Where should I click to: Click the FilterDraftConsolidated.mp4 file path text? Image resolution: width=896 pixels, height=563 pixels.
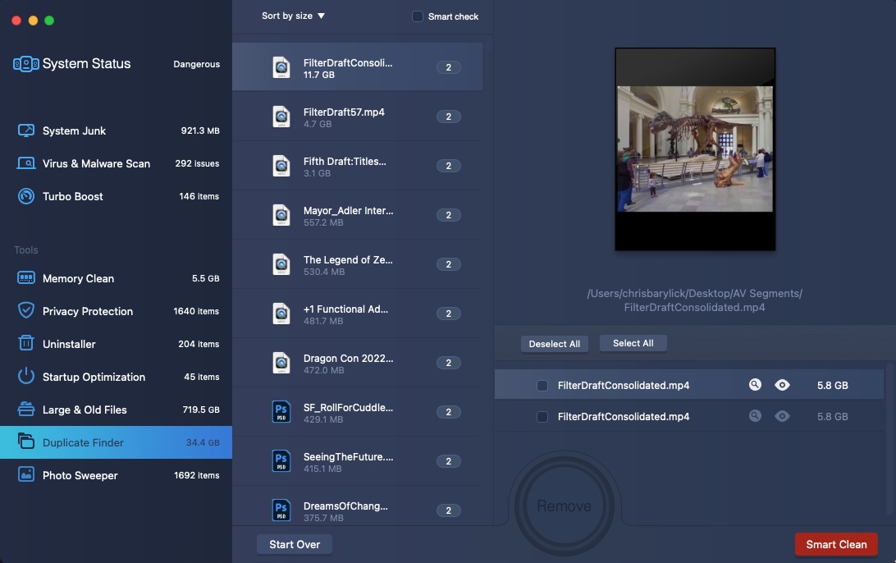(694, 300)
